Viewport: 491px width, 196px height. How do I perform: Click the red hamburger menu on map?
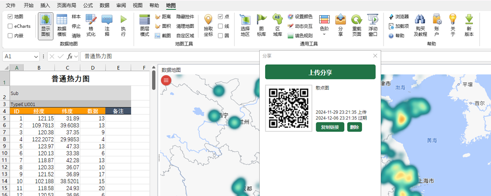point(166,80)
